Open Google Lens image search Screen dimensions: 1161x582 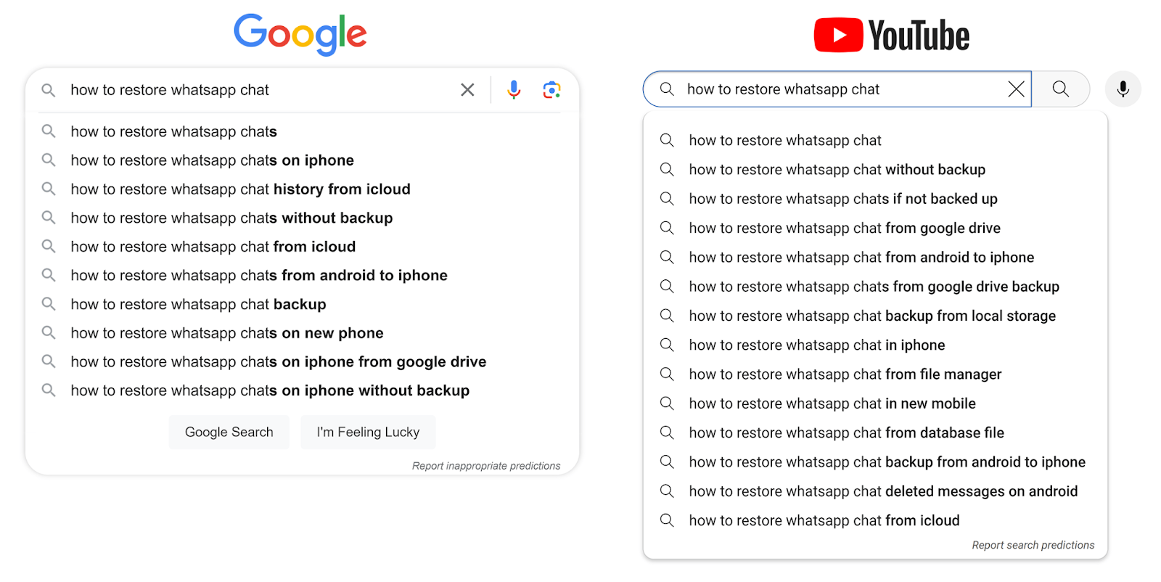pos(551,89)
